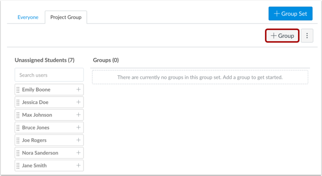Create a new Group Set
Screen dimensions: 322x176
(x=290, y=14)
